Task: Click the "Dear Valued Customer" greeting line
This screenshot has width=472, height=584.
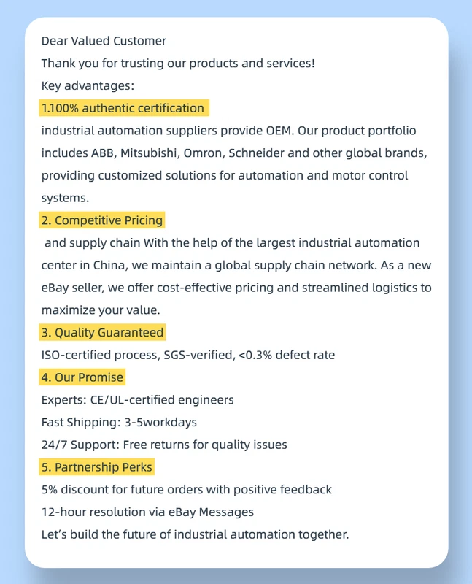Action: [x=104, y=41]
